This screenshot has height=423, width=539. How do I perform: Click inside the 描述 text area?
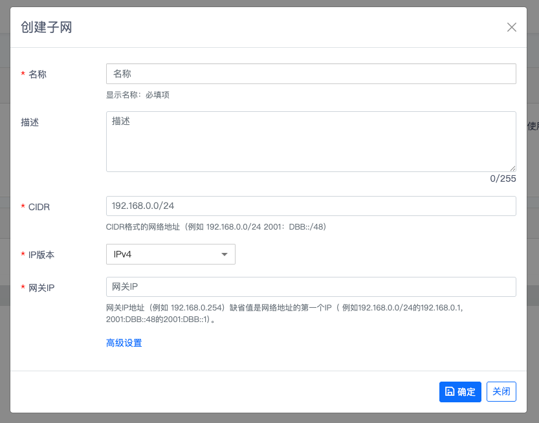coord(311,141)
